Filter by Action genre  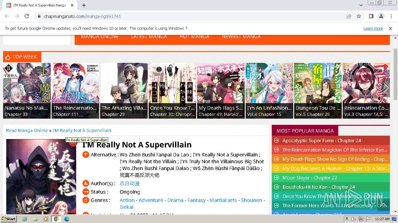(127, 200)
